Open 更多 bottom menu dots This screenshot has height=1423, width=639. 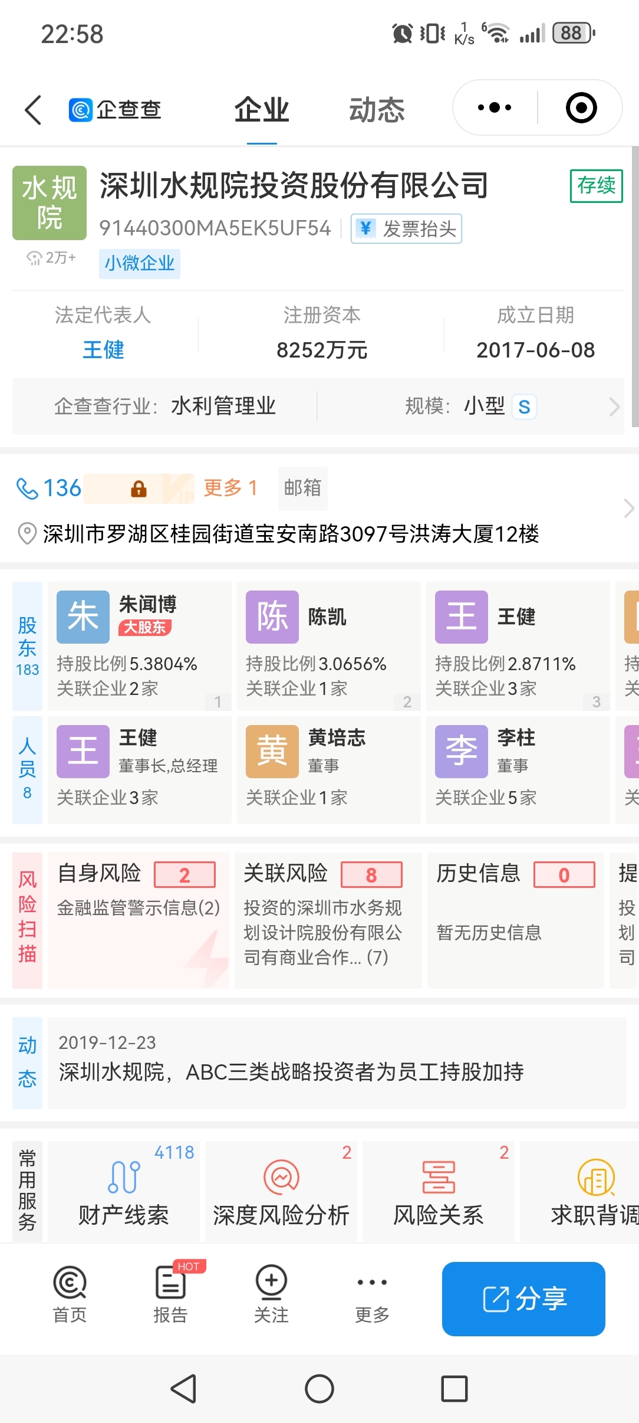[372, 1282]
